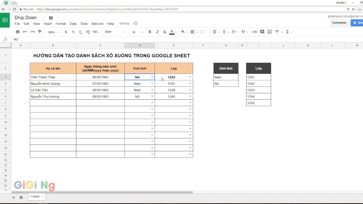
Task: Open the all sheets list button
Action: coord(21,197)
